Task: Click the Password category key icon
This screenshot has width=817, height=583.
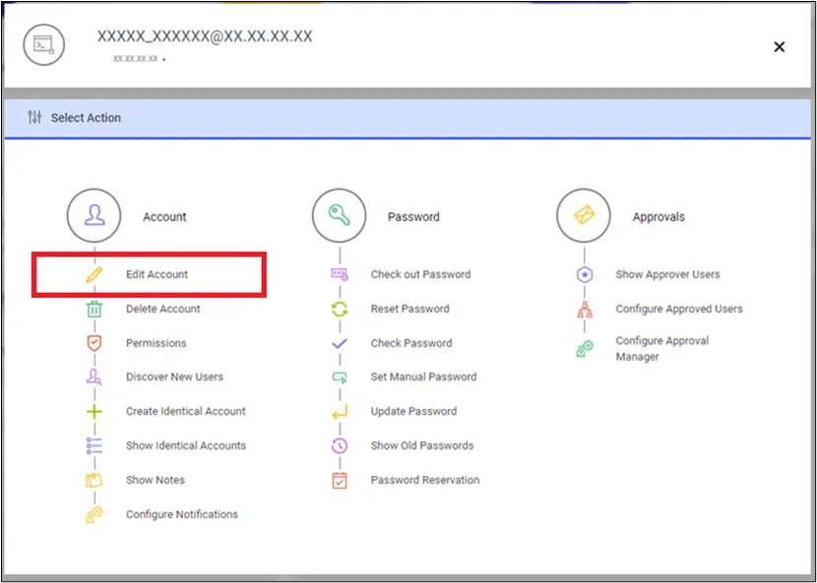Action: (x=340, y=215)
